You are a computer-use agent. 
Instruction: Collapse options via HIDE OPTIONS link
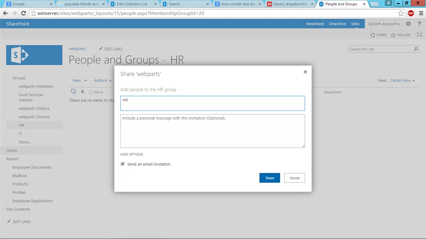coord(132,154)
